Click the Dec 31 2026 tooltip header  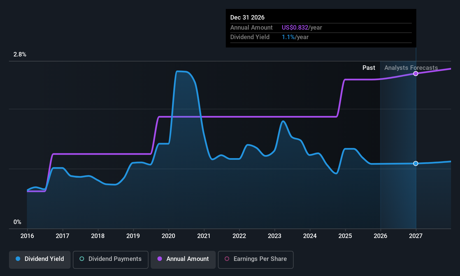(x=247, y=17)
